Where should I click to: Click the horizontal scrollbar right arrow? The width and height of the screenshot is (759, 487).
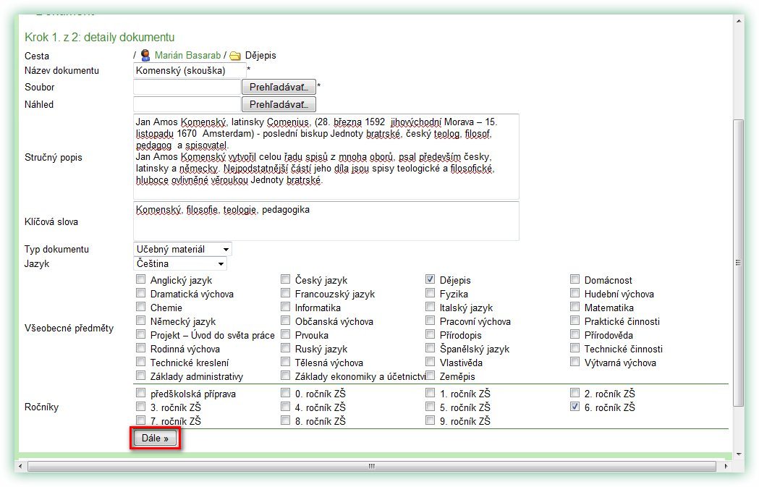[726, 466]
